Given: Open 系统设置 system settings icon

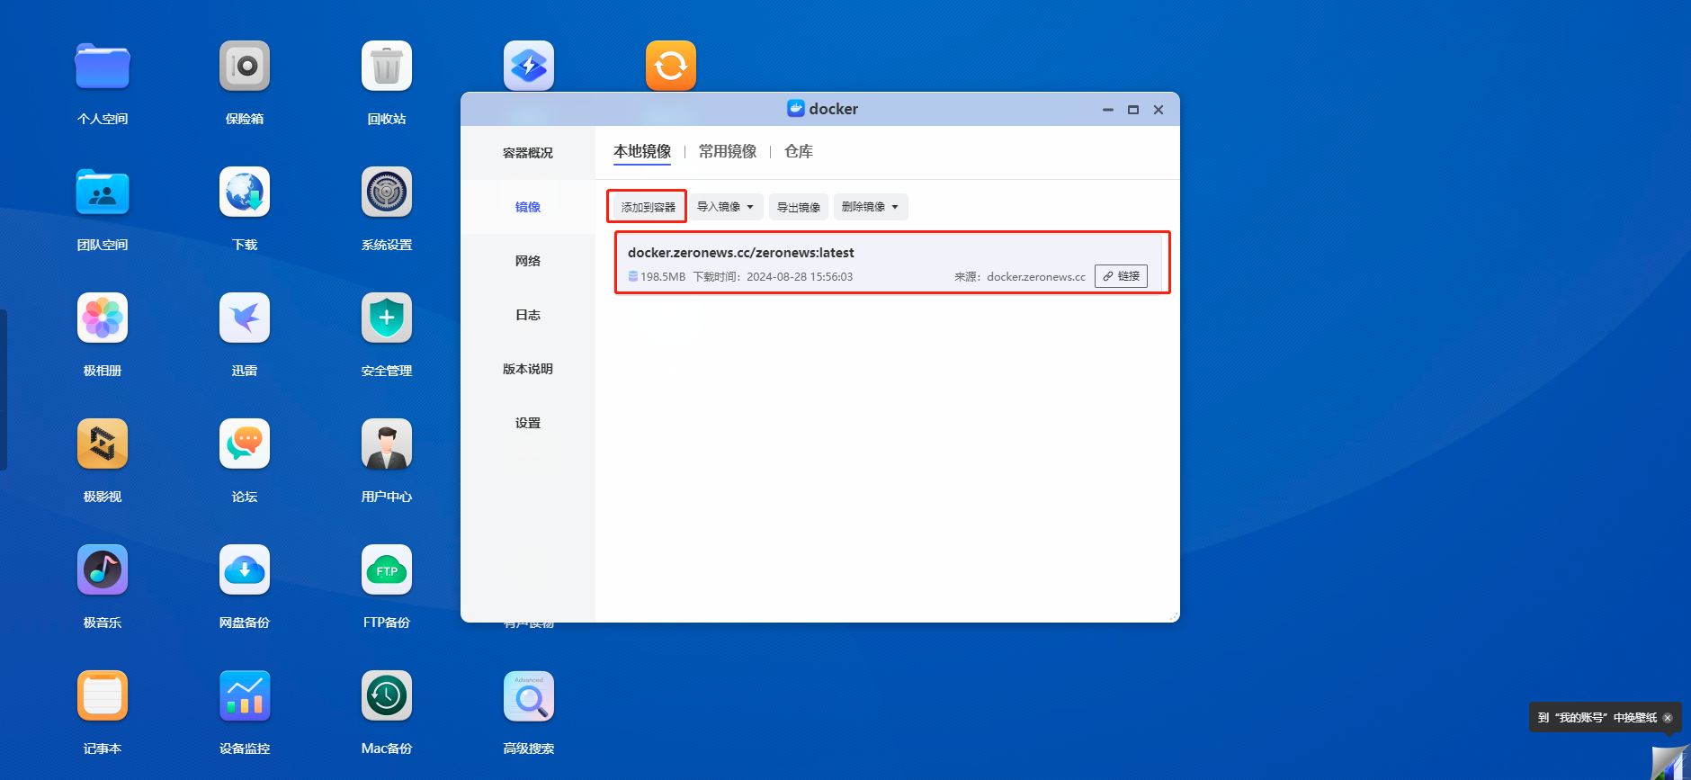Looking at the screenshot, I should [x=387, y=192].
